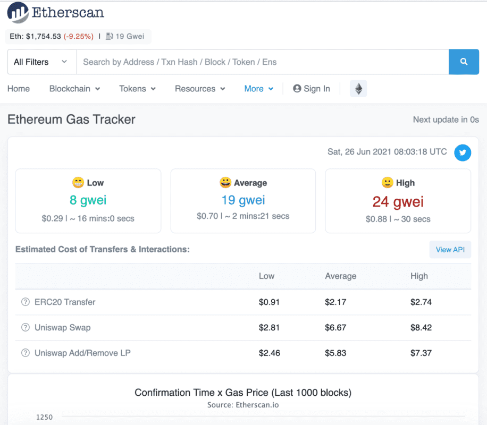Expand the More menu
Viewport: 487px width, 425px height.
click(259, 89)
